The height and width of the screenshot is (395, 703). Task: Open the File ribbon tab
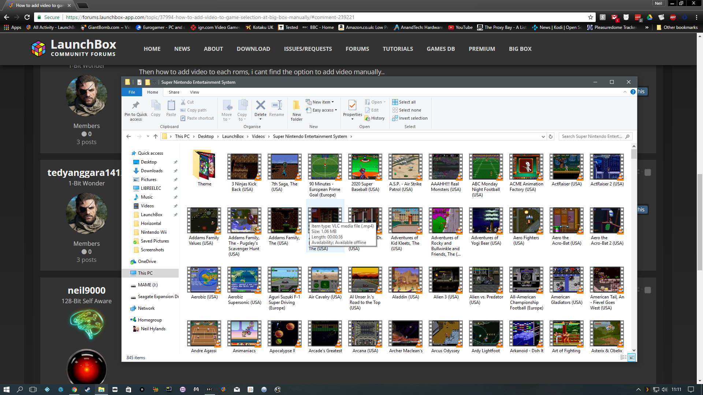(x=132, y=92)
